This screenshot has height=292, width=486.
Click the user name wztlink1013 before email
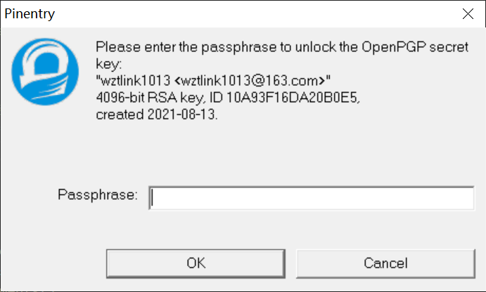pyautogui.click(x=136, y=81)
